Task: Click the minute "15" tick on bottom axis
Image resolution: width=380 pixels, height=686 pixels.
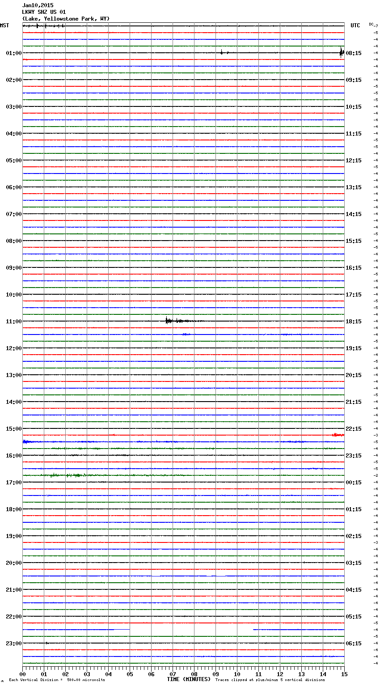Action: [344, 674]
